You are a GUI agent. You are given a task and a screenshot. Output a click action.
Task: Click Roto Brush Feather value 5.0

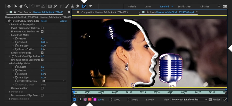[x=43, y=39]
